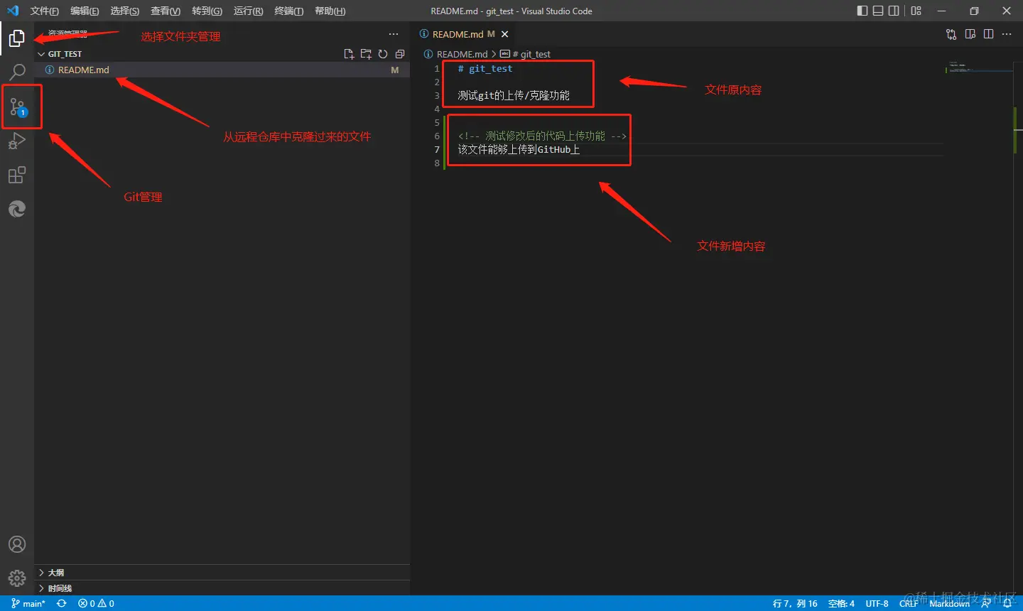Viewport: 1023px width, 611px height.
Task: Collapse all folders in the explorer
Action: 400,54
